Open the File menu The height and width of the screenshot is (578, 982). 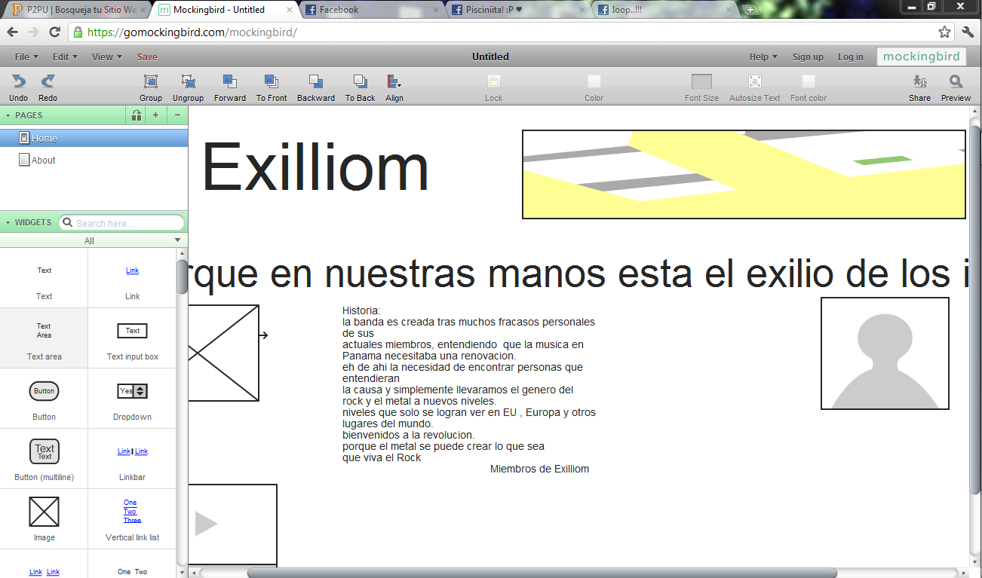coord(26,57)
